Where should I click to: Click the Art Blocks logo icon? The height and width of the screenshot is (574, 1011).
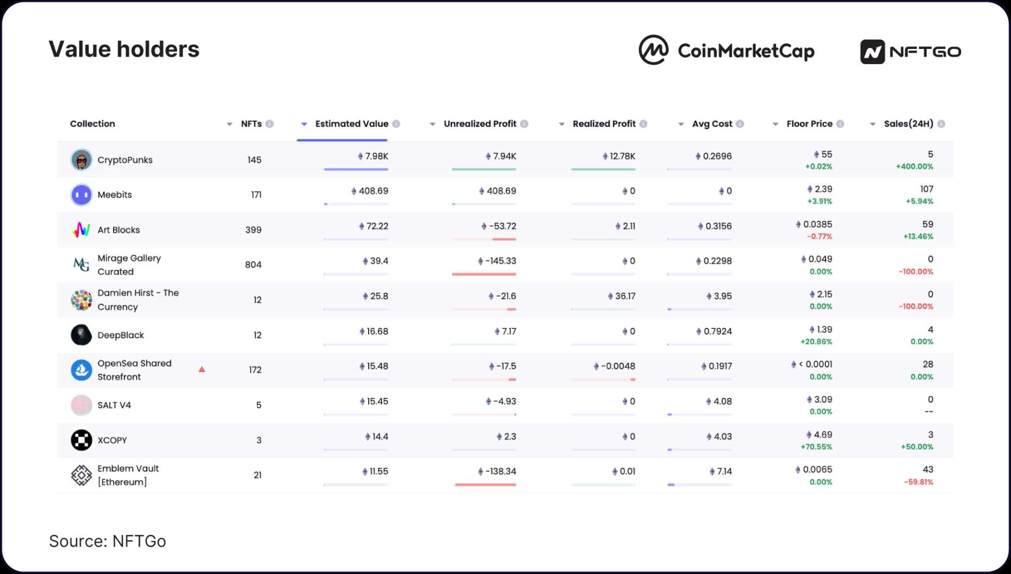[x=81, y=230]
